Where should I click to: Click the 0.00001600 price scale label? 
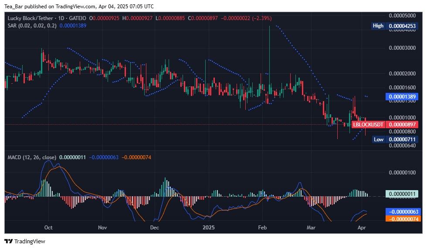coord(402,88)
